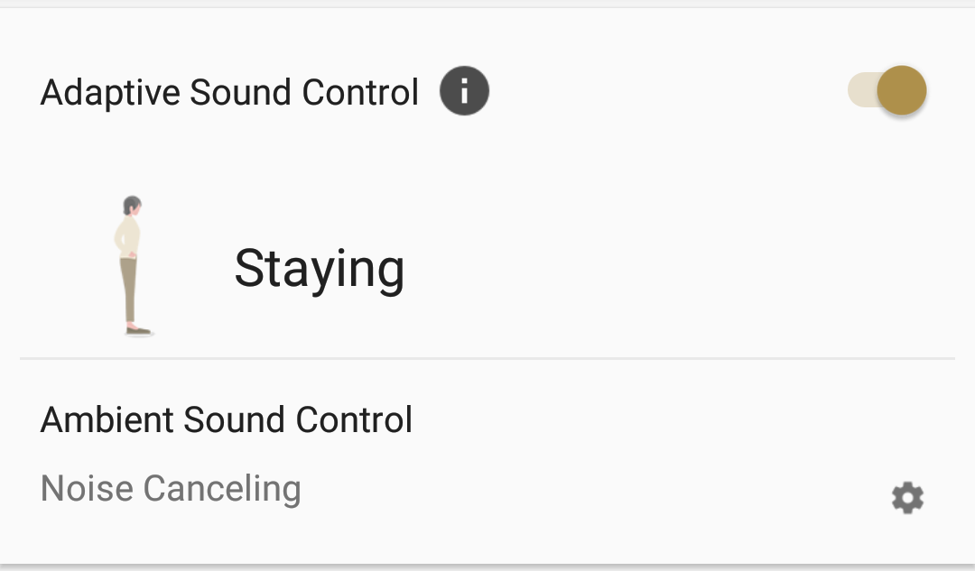Image resolution: width=975 pixels, height=571 pixels.
Task: Select the Staying activity label
Action: (x=319, y=270)
